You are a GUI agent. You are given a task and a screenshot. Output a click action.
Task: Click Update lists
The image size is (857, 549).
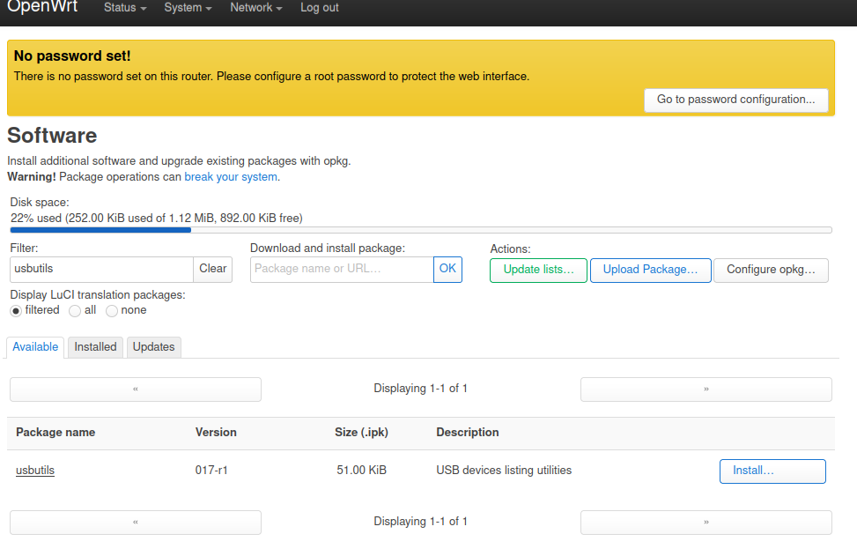click(x=537, y=270)
